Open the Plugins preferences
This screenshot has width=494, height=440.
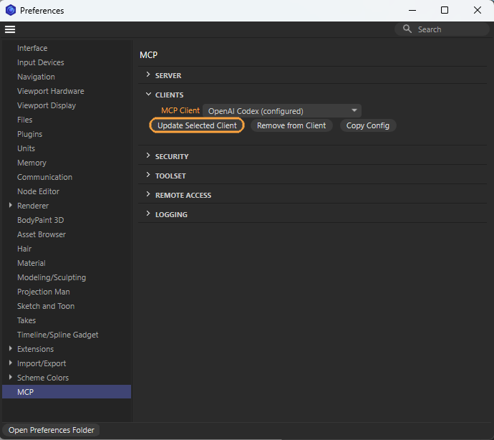[29, 134]
